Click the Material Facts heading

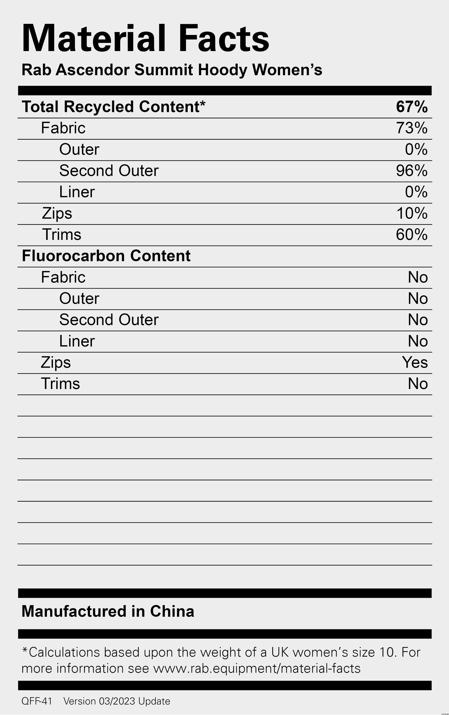click(145, 38)
